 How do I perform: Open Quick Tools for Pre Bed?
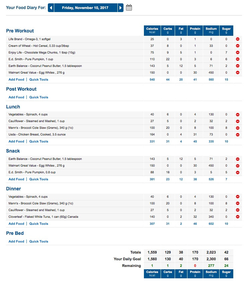point(38,242)
